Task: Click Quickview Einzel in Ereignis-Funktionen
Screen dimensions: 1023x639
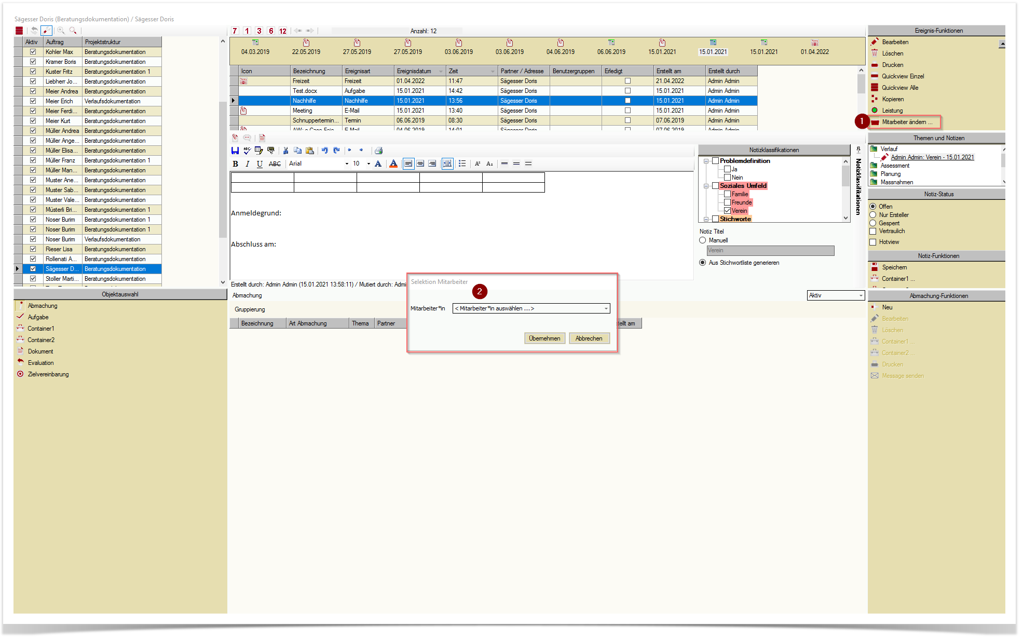Action: (903, 76)
